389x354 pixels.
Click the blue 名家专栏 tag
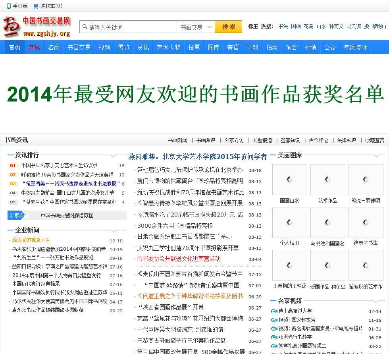tap(18, 215)
